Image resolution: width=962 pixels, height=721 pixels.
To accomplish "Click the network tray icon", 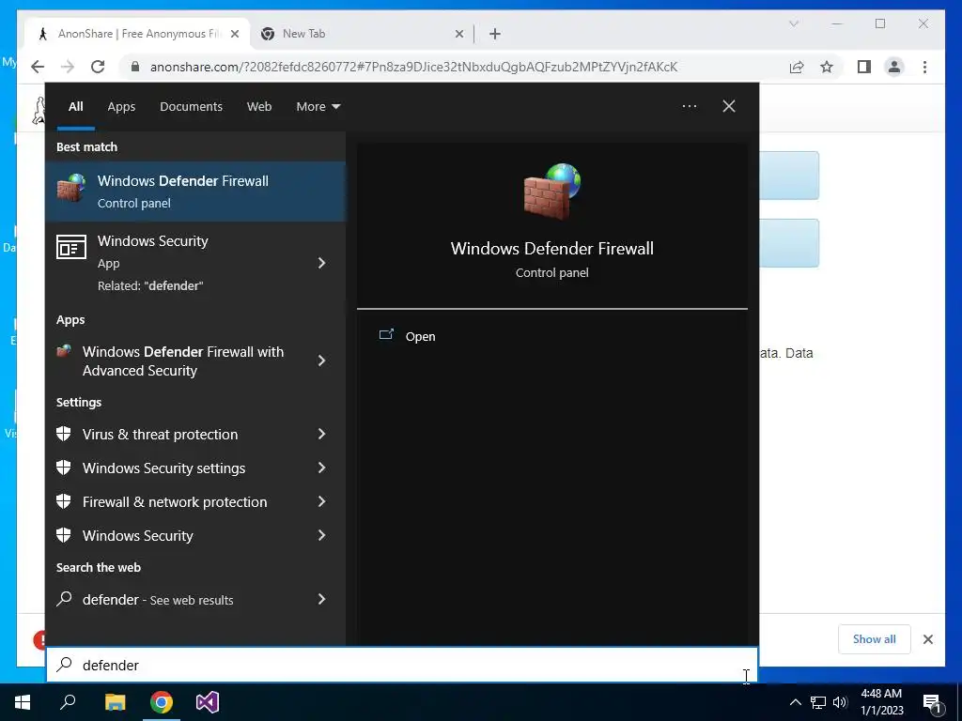I will point(818,702).
